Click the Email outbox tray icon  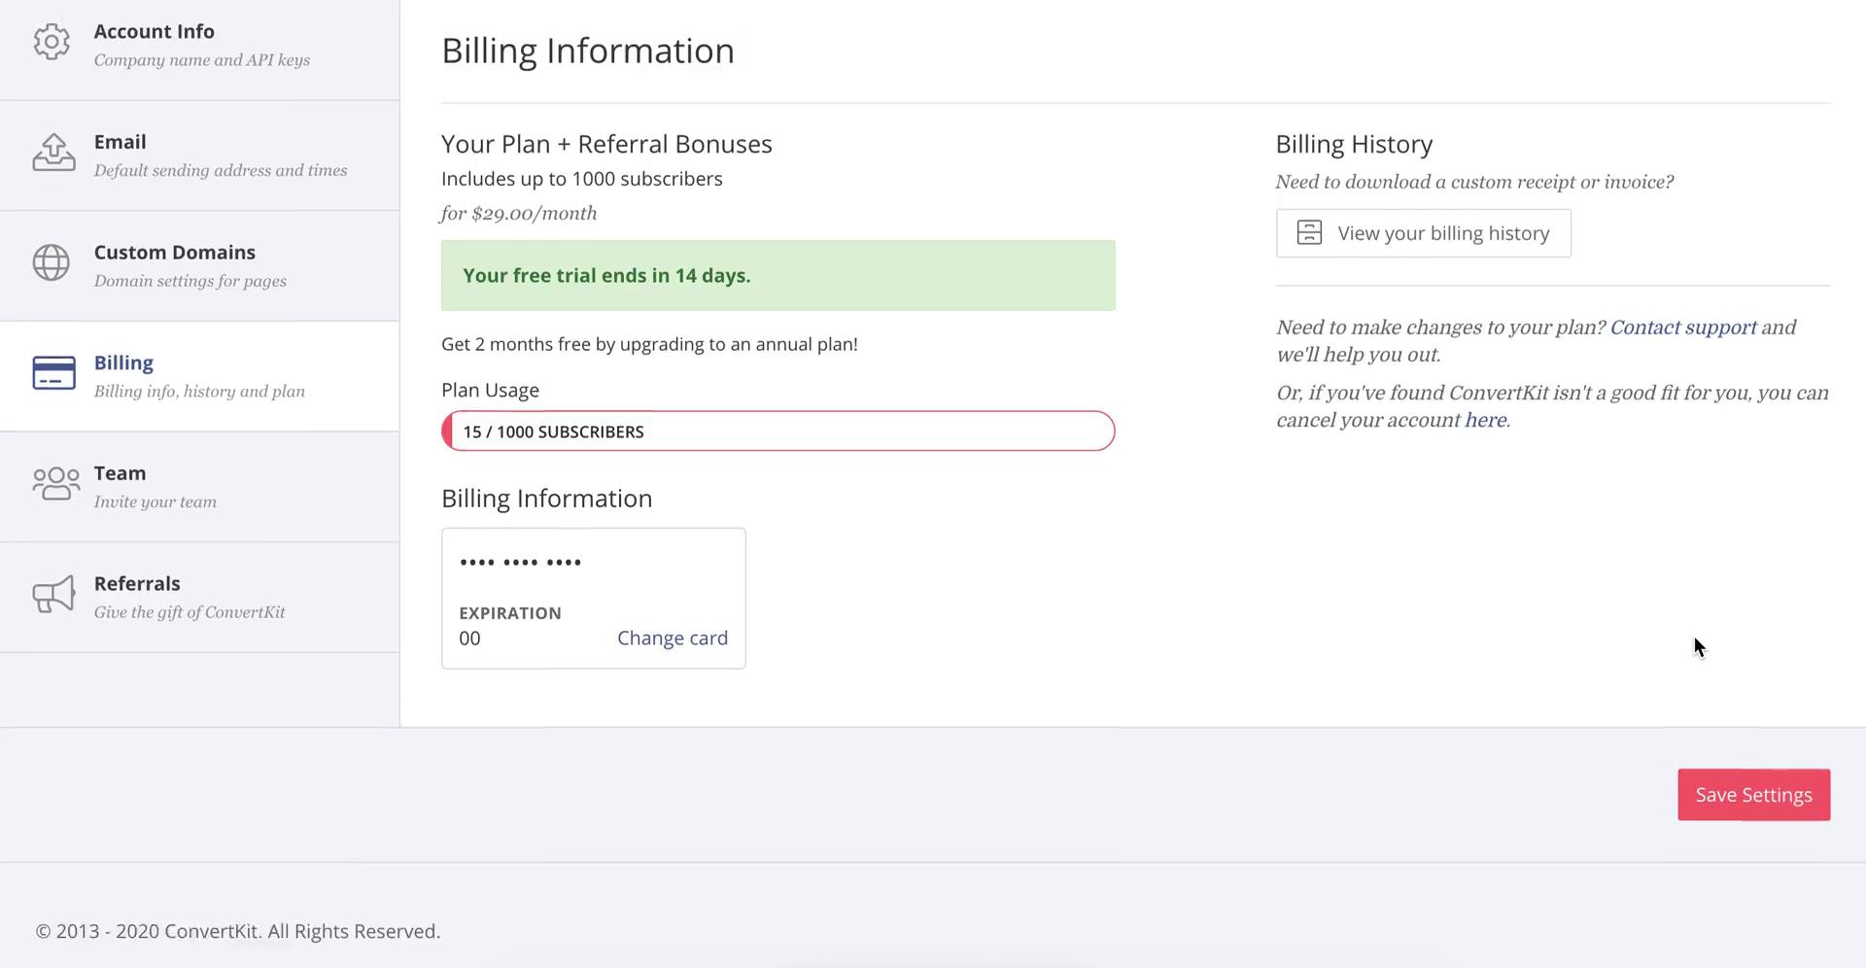pos(53,153)
